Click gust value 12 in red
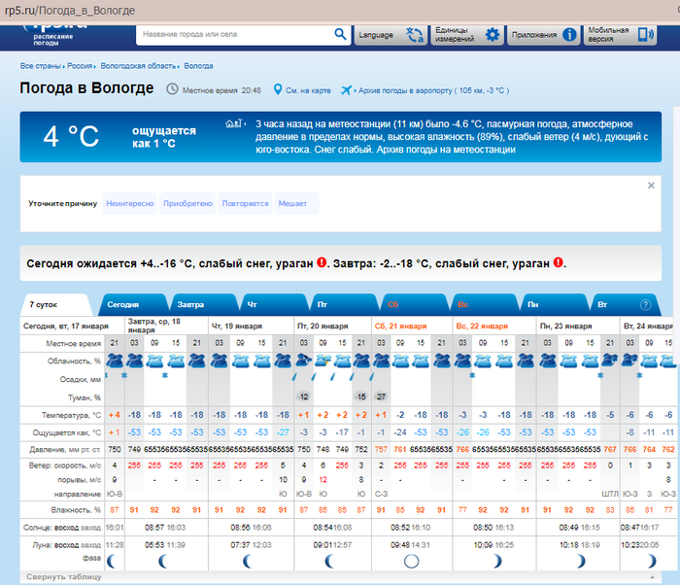This screenshot has height=585, width=680. [x=323, y=479]
